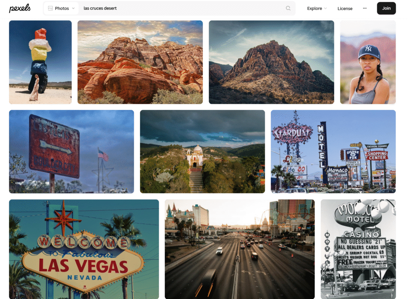This screenshot has height=299, width=408.
Task: Expand the Explore menu
Action: [x=317, y=8]
